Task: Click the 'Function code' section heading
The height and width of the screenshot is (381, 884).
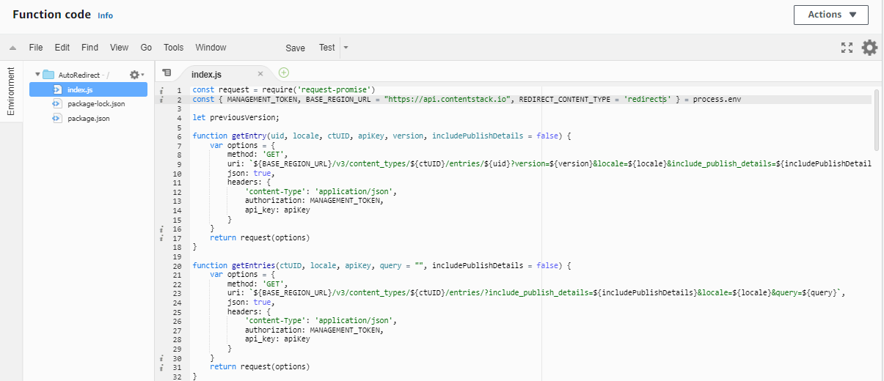Action: tap(51, 15)
